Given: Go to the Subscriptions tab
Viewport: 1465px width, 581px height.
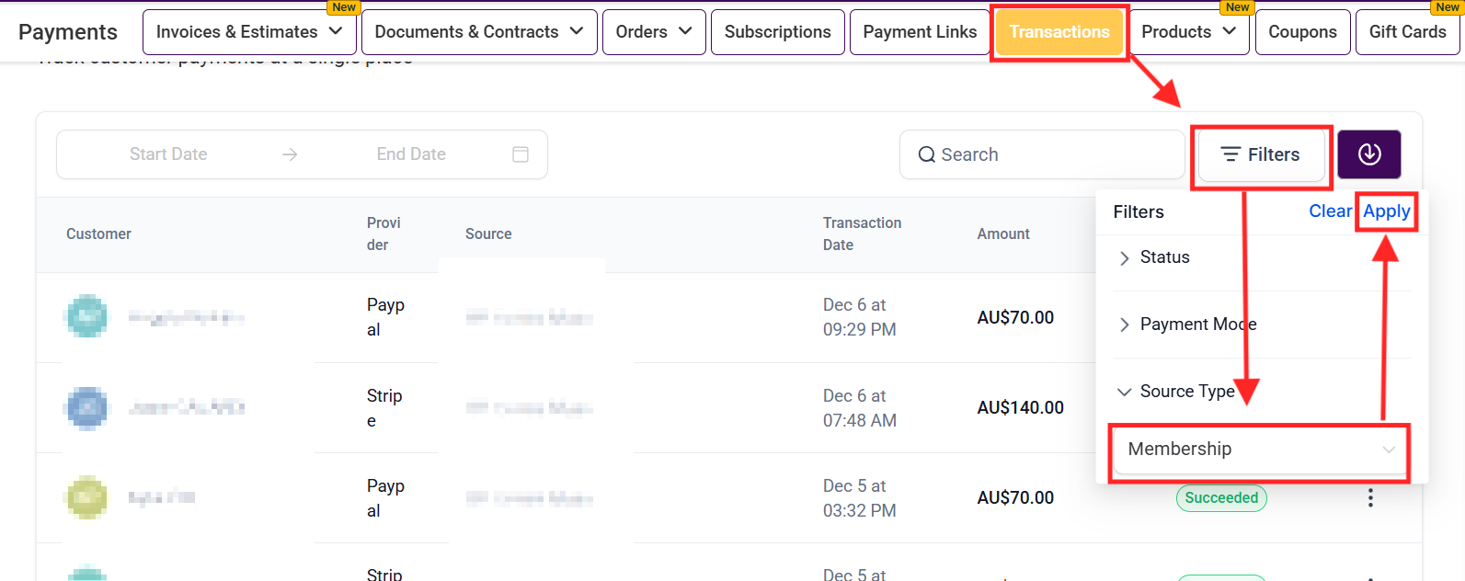Looking at the screenshot, I should pyautogui.click(x=777, y=32).
